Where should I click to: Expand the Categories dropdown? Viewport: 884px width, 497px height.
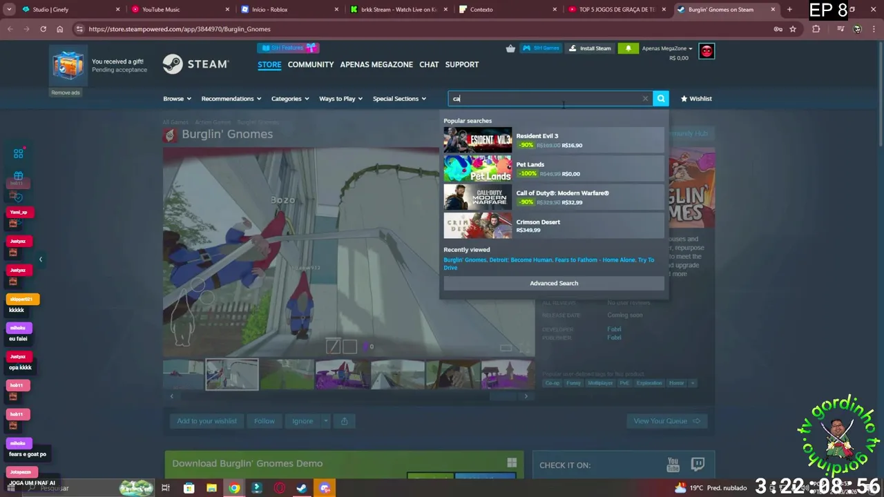coord(290,99)
